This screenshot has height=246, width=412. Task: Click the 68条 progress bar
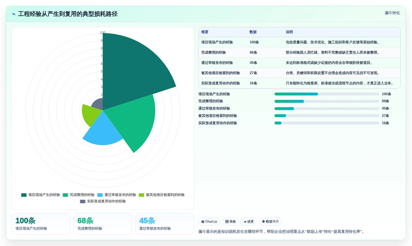327,101
